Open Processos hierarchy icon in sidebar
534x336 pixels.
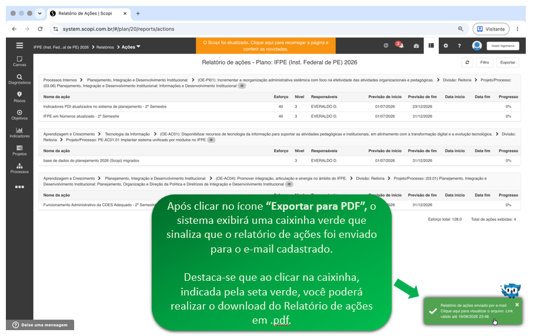19,169
